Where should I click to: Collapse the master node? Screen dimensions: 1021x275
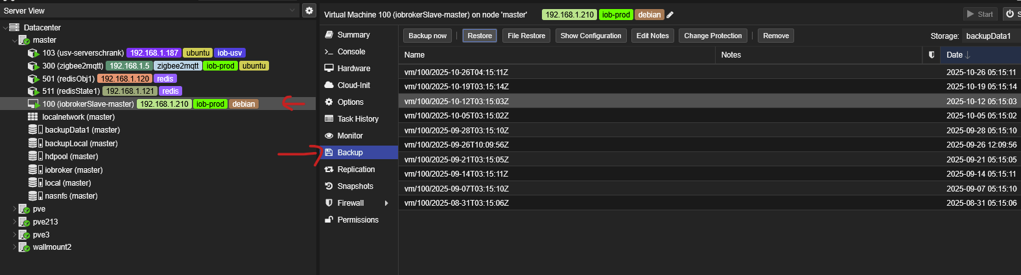(x=14, y=40)
